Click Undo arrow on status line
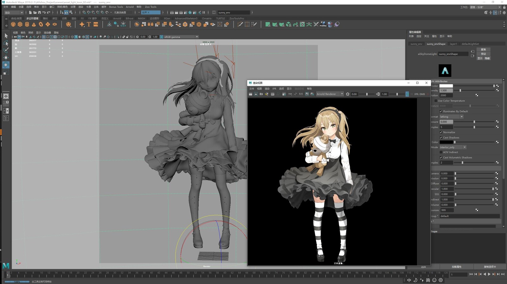 44,12
